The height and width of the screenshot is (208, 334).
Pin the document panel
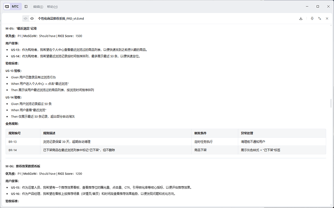click(312, 18)
